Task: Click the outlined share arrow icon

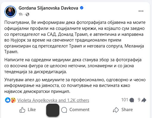Action: coord(116,110)
